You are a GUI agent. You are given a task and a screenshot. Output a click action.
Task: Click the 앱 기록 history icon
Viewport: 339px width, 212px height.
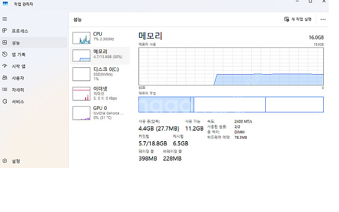click(5, 54)
